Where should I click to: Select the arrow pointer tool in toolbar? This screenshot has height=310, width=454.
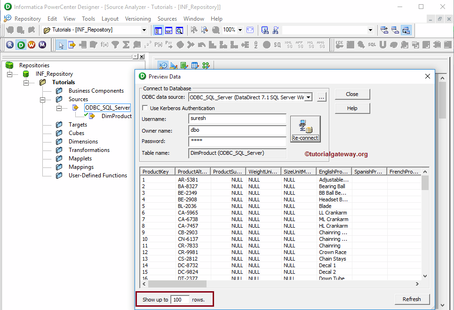click(61, 45)
